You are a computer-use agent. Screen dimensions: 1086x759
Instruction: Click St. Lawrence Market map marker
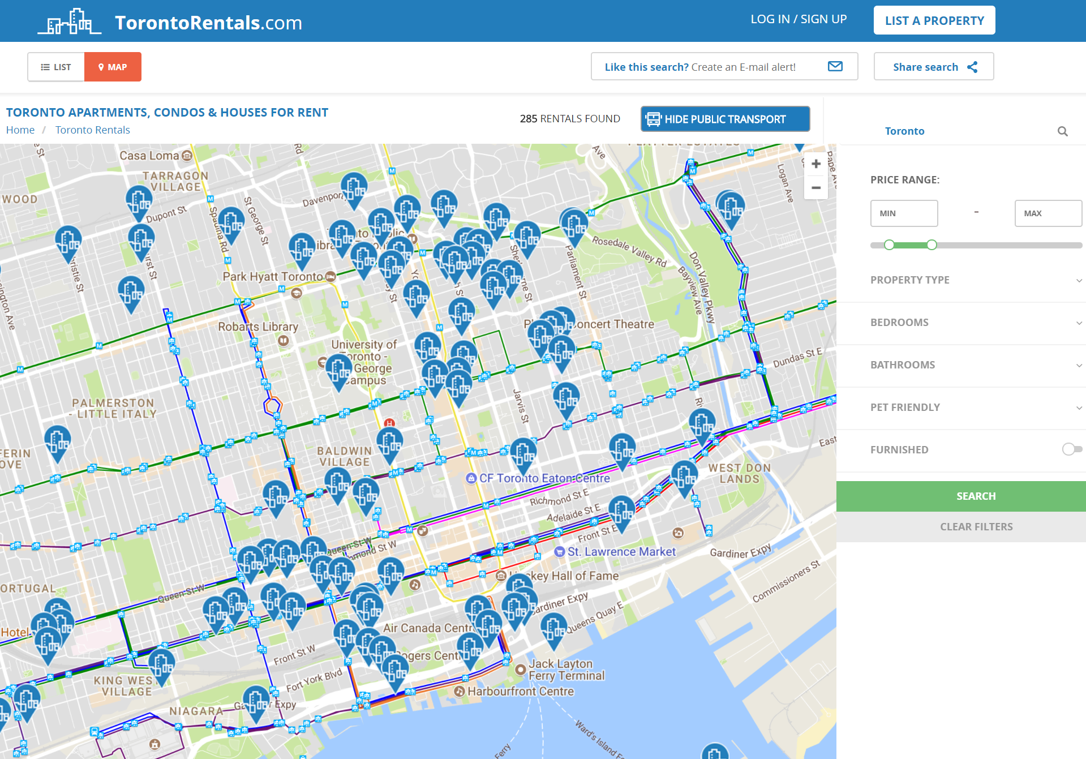click(559, 552)
